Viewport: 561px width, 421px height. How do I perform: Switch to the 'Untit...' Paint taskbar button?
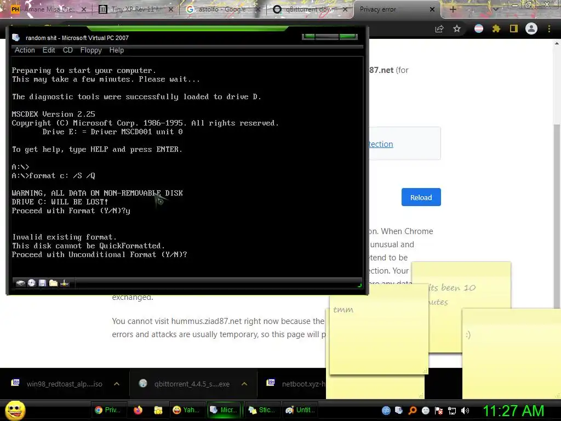coord(300,410)
